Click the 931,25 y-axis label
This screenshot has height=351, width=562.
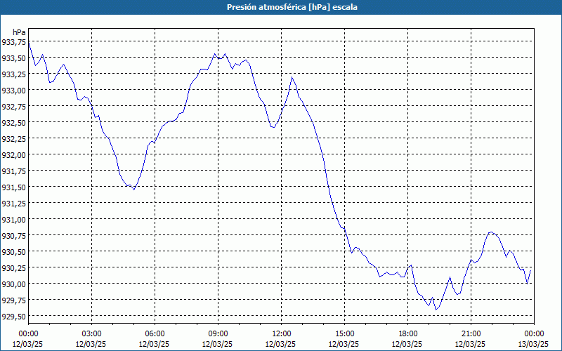13,203
